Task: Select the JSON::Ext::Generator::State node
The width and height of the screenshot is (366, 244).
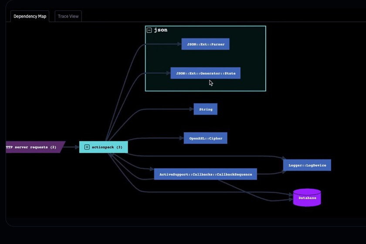Action: (x=205, y=73)
